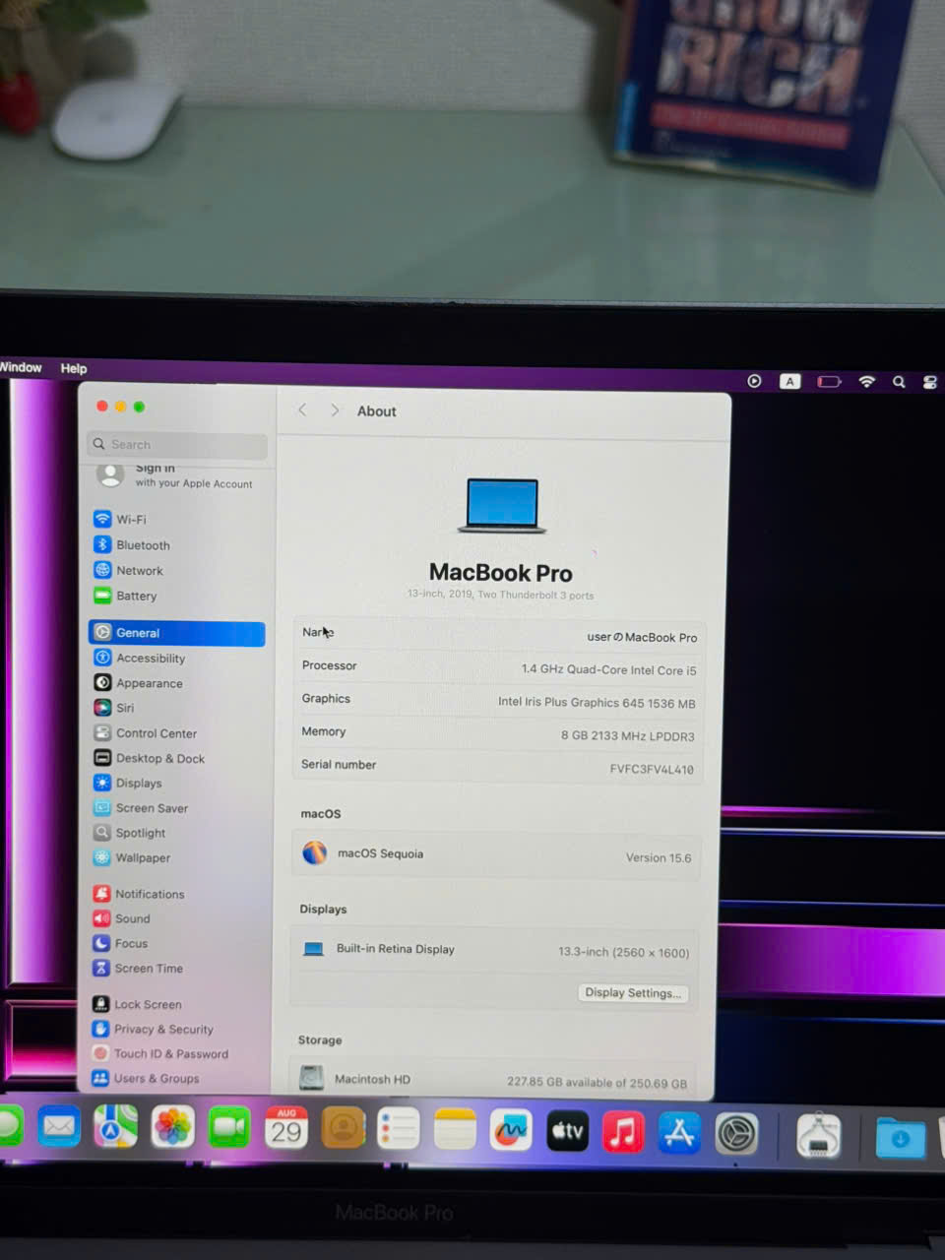The image size is (945, 1260).
Task: Open Control Center from the menu bar
Action: 929,382
